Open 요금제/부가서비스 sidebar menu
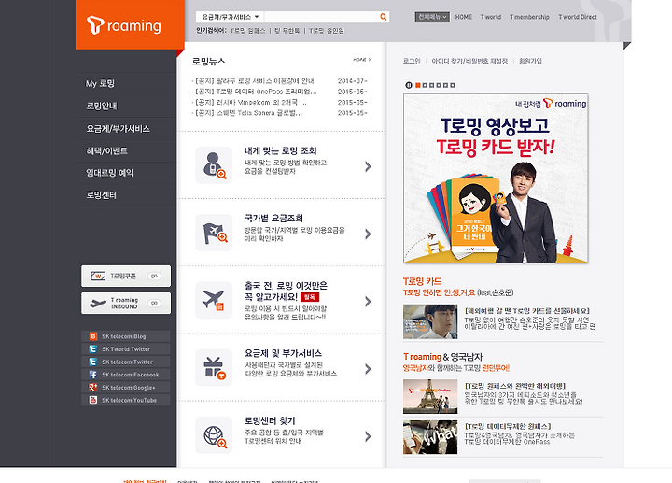 coord(118,128)
